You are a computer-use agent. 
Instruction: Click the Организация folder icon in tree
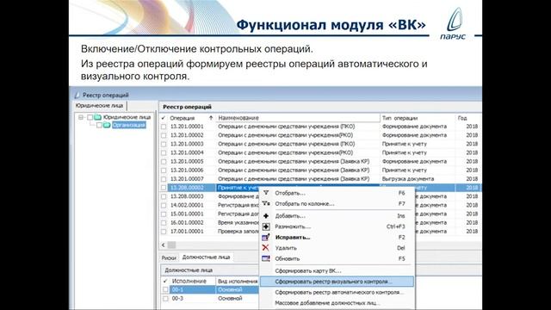(x=107, y=125)
